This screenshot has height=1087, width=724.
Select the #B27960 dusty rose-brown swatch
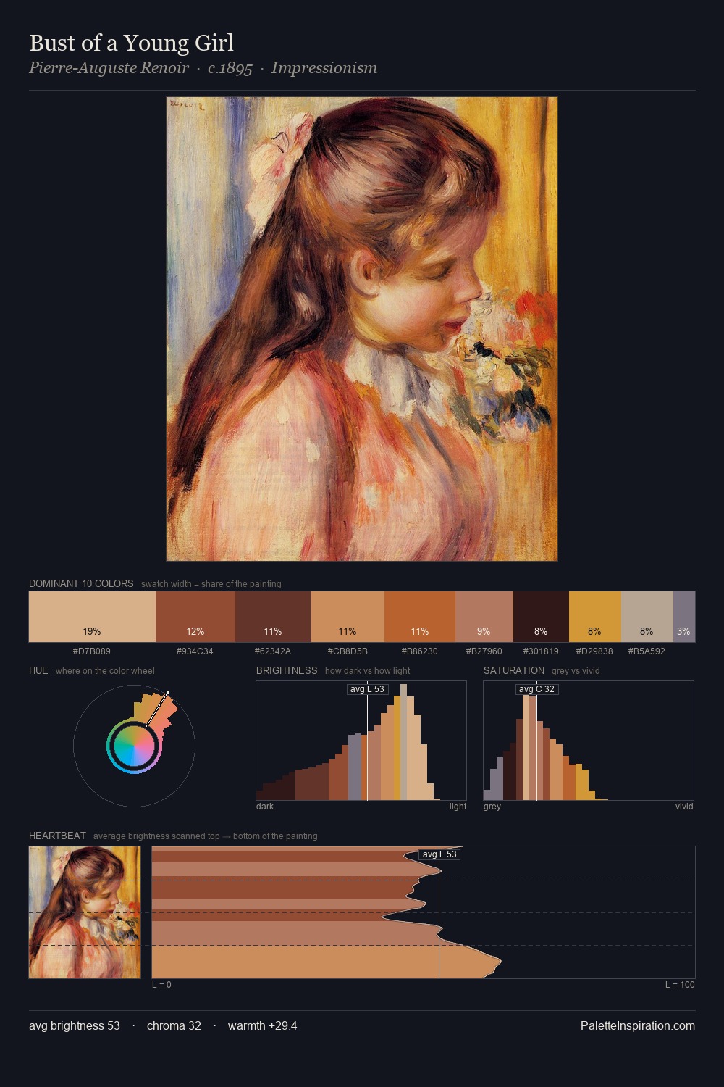click(484, 617)
